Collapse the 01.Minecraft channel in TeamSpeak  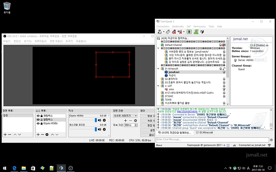[x=158, y=69]
